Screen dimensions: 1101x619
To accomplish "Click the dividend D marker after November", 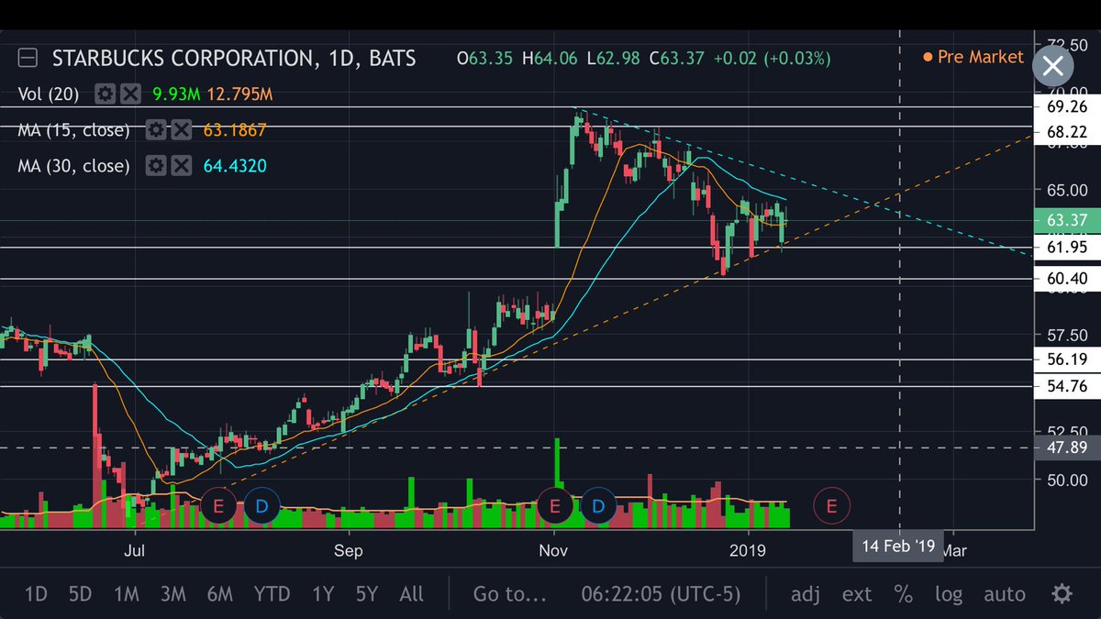I will tap(598, 505).
